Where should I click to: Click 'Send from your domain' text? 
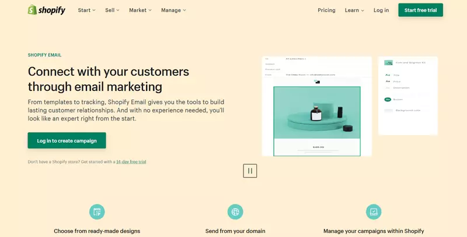pos(235,231)
